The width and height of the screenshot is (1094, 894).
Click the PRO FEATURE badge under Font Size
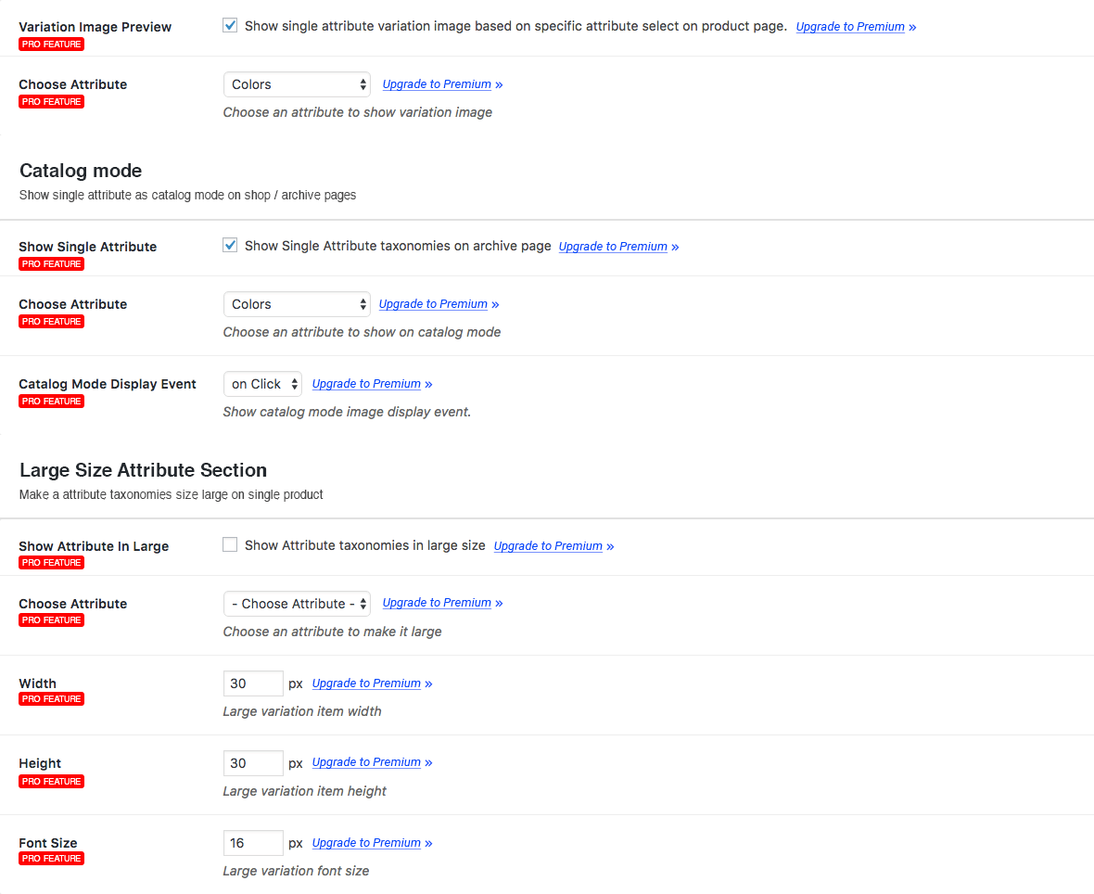52,859
